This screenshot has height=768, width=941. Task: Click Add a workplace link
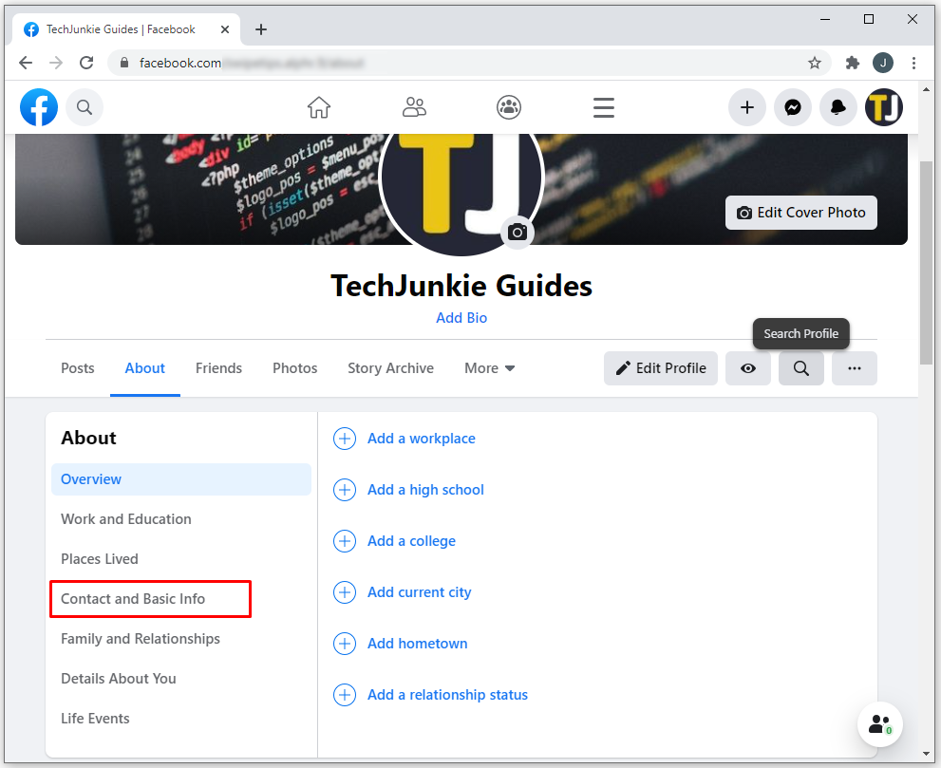pos(421,439)
